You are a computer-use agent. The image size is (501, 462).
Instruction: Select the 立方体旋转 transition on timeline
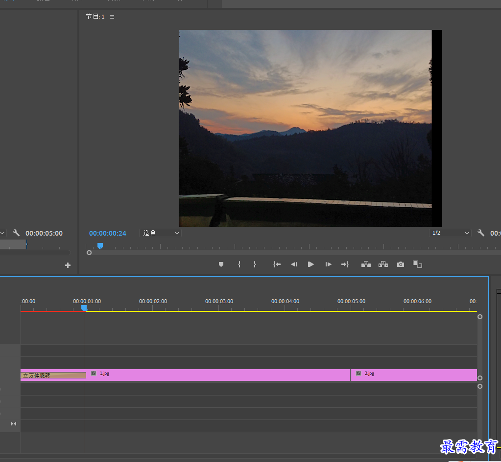(x=53, y=375)
